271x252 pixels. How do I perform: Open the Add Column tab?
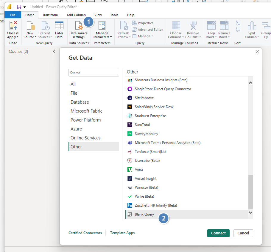coord(76,15)
